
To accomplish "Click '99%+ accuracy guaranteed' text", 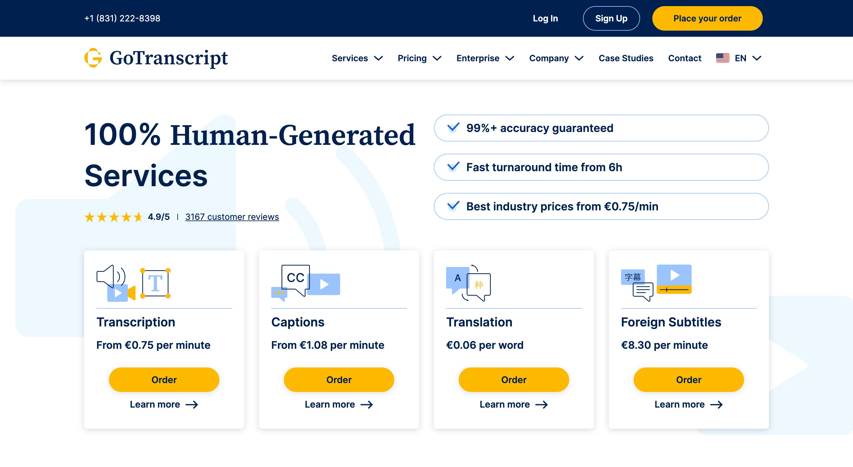I will click(540, 128).
